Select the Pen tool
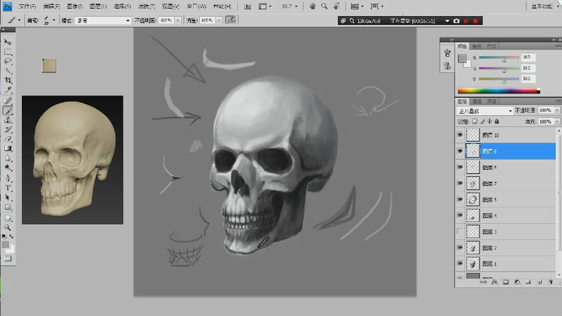 [x=7, y=178]
